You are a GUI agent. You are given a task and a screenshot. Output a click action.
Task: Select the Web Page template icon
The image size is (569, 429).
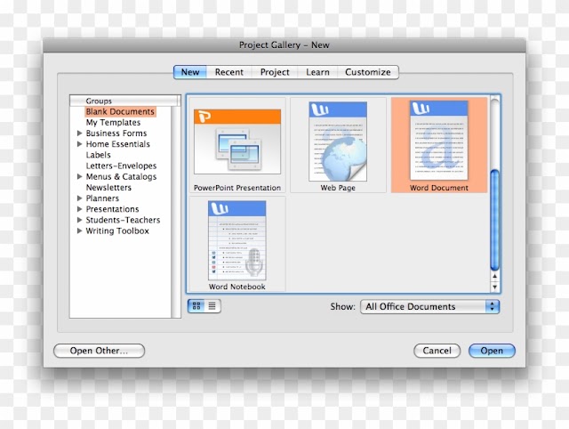pos(338,142)
